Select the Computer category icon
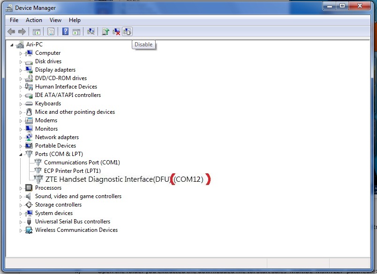This screenshot has width=377, height=274. 29,53
